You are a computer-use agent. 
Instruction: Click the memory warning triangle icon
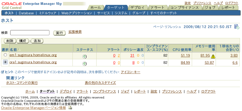pos(213,57)
